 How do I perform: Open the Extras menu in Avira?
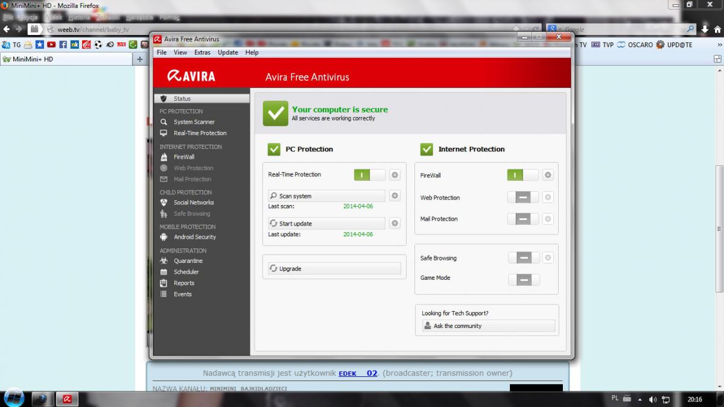tap(202, 52)
